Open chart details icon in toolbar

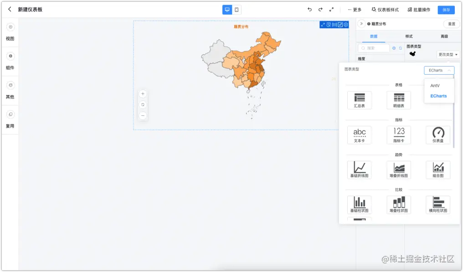329,25
